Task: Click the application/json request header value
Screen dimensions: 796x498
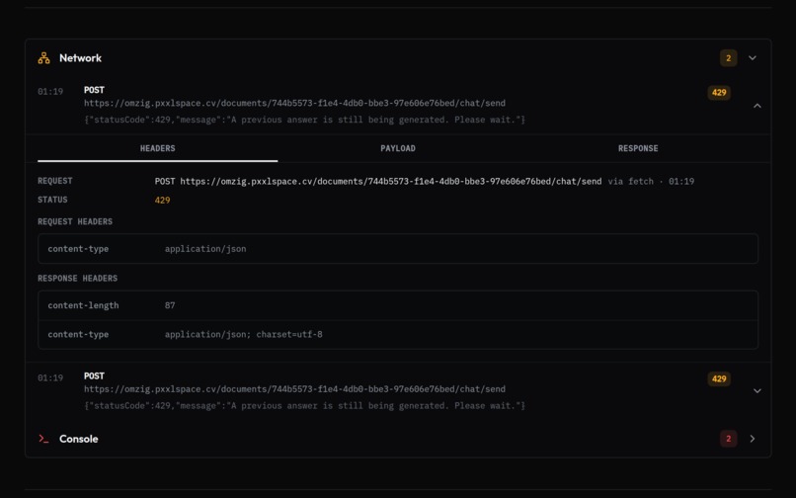Action: (205, 249)
